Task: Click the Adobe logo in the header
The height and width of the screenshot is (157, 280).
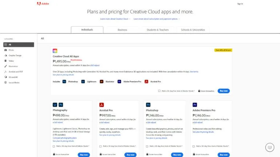Action: (43, 4)
